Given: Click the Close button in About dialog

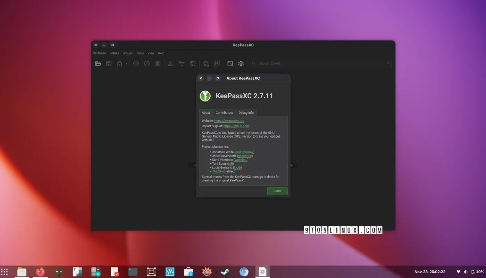Looking at the screenshot, I should (x=277, y=191).
